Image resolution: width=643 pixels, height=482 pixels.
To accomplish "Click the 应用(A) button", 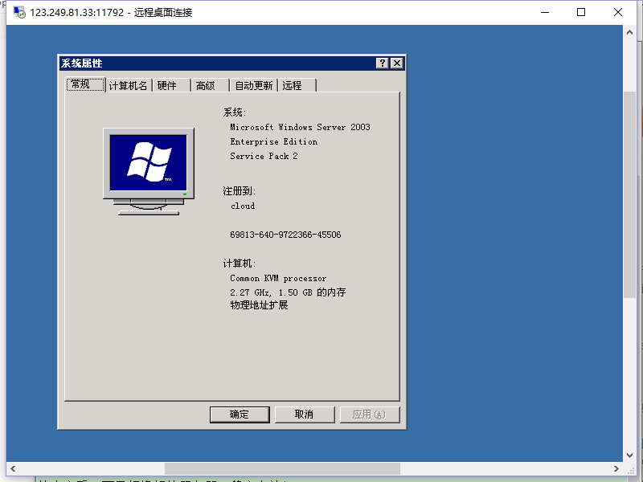I will pos(369,415).
